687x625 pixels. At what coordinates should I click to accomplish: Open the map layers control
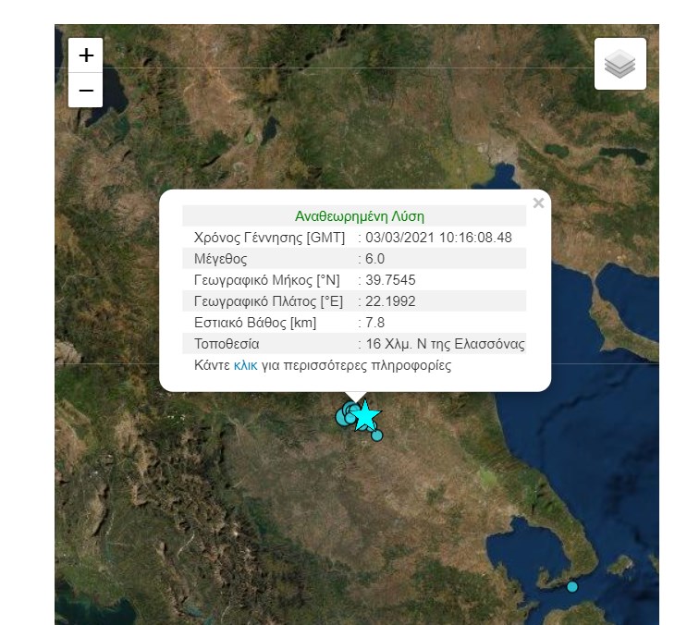[620, 64]
